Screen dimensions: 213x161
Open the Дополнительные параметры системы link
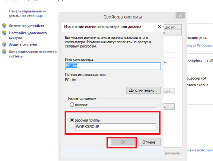pos(33,54)
